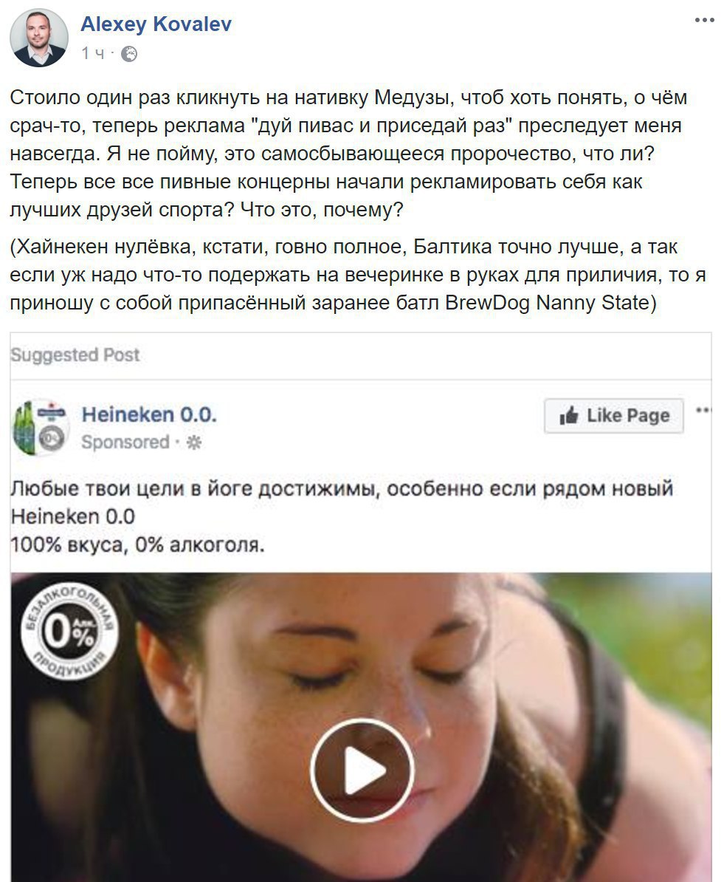The image size is (724, 882).
Task: Click the video thumbnail of the woman
Action: click(x=362, y=728)
